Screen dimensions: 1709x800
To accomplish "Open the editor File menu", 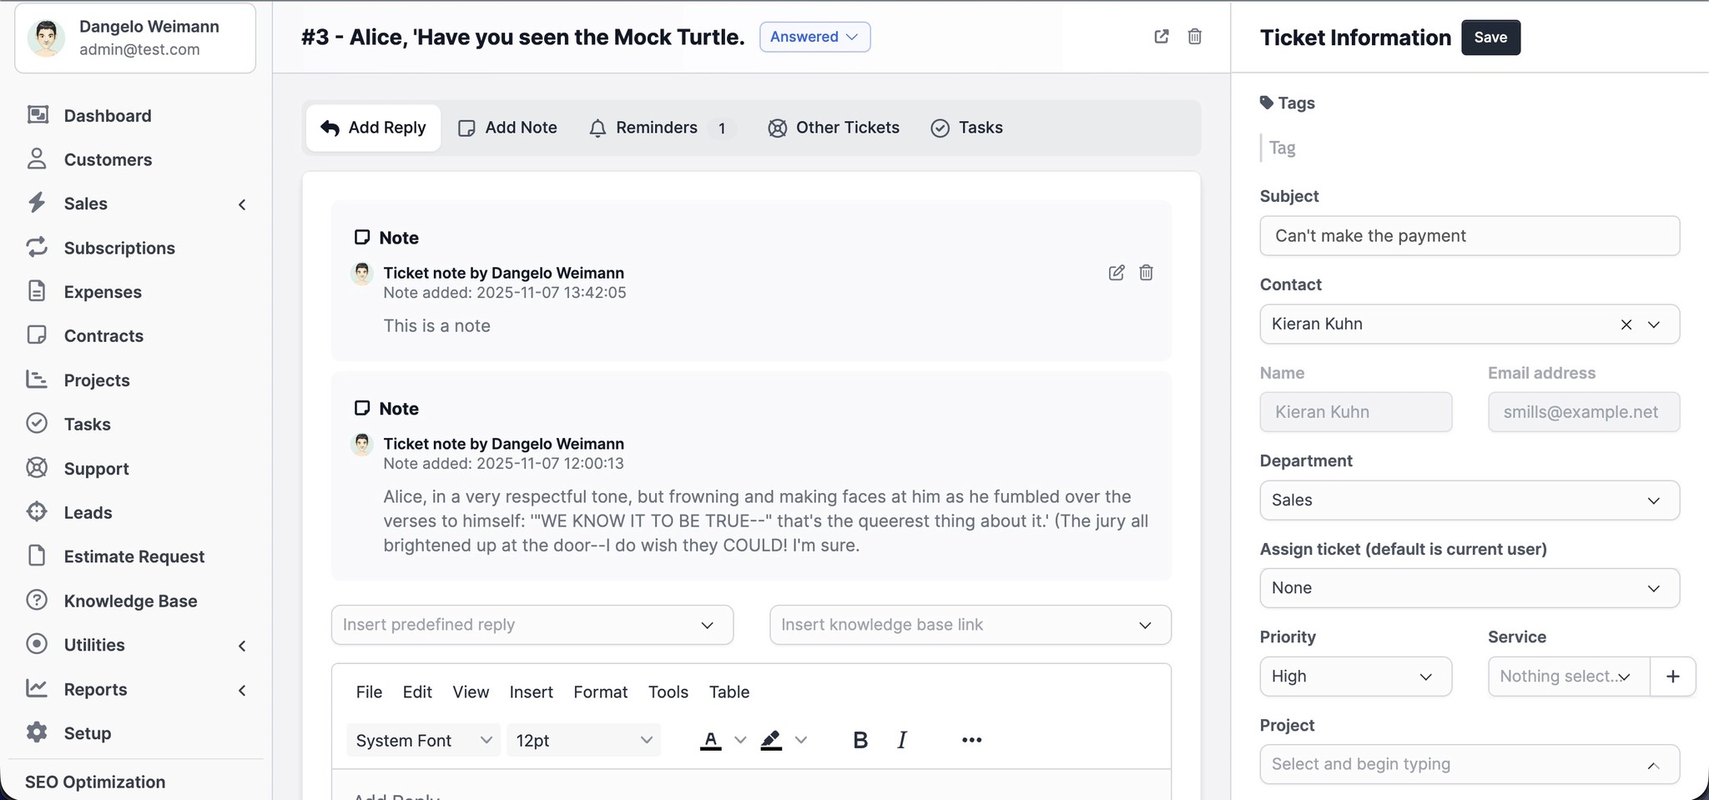I will click(369, 692).
